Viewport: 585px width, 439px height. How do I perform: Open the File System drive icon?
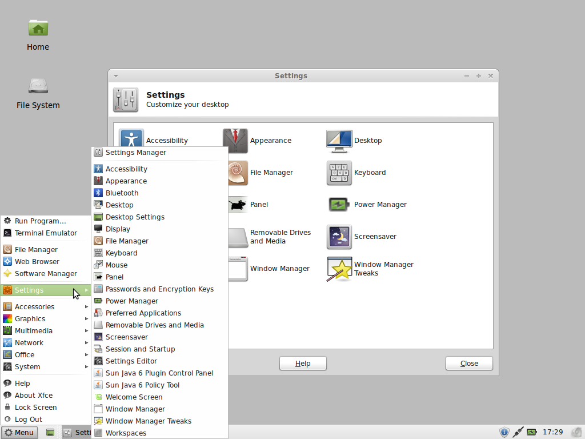38,86
